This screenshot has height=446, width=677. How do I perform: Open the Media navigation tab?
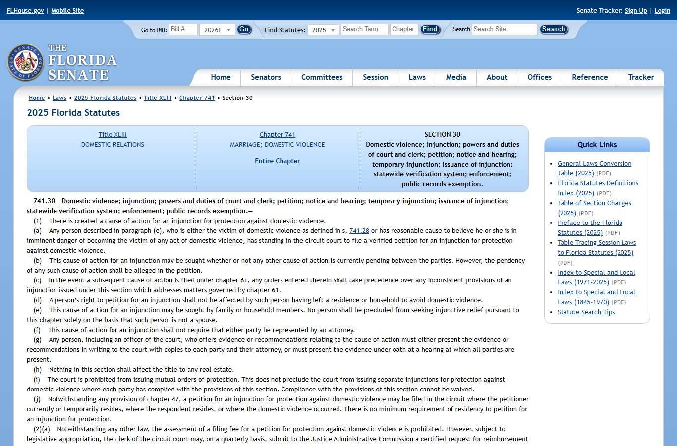[x=456, y=77]
